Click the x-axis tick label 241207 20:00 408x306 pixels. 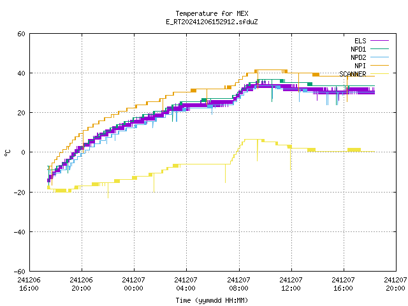[395, 284]
